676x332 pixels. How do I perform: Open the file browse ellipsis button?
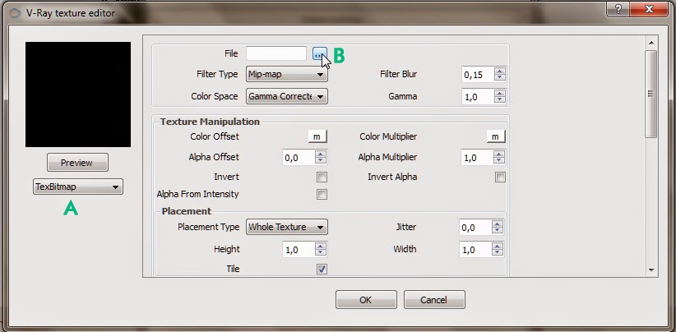click(x=319, y=53)
